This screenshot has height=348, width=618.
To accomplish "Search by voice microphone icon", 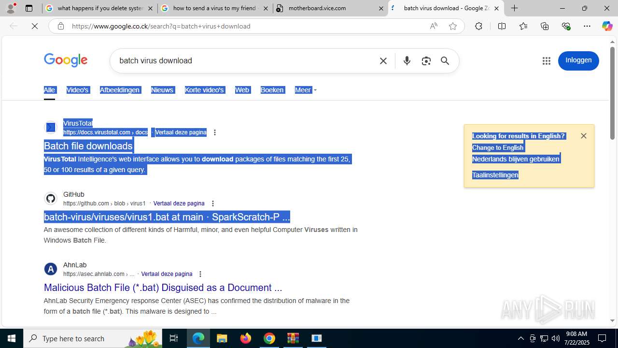I will tap(407, 61).
